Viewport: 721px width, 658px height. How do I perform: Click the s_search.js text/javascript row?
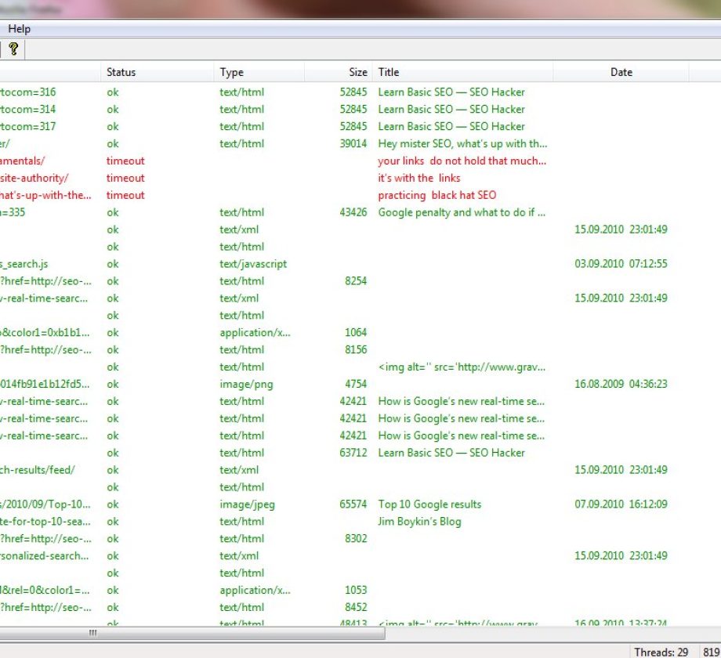[x=24, y=264]
